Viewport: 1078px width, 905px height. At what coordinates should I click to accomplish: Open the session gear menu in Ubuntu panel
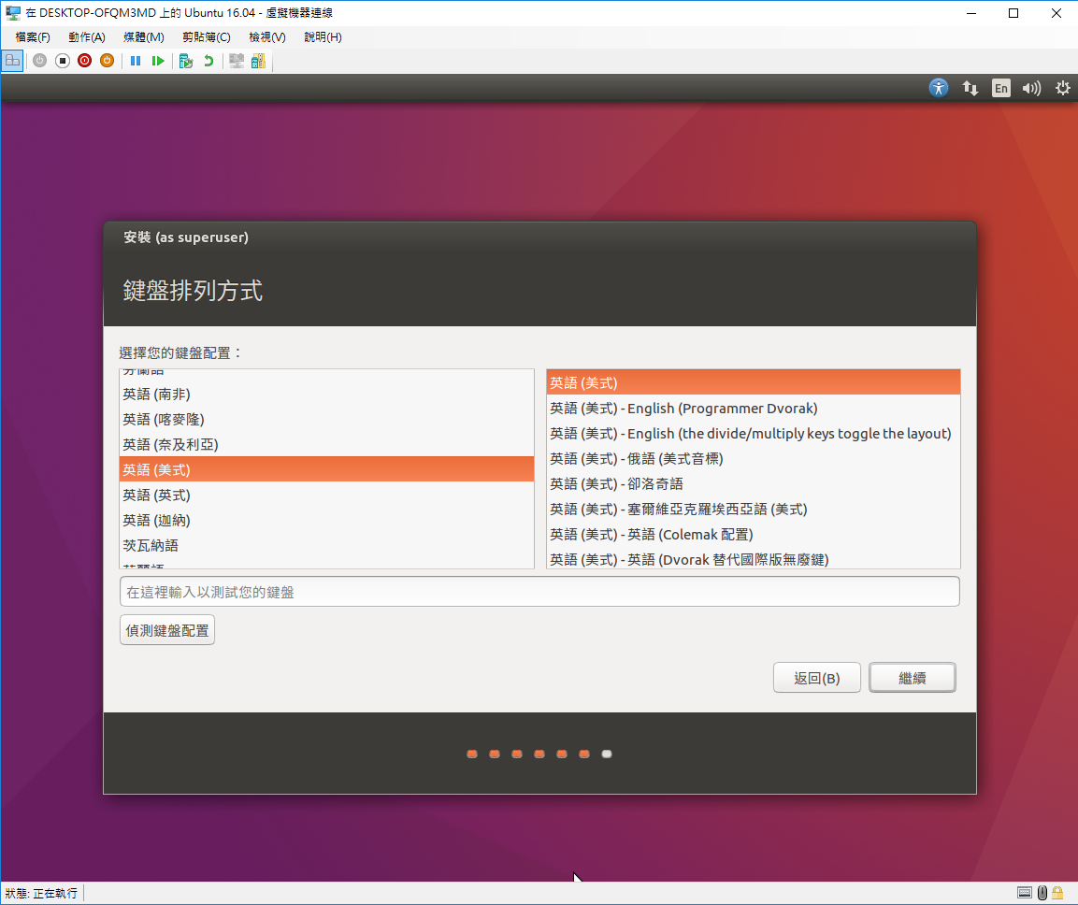click(1062, 87)
